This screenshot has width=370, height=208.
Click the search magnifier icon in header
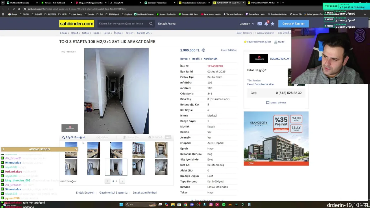coord(151,24)
